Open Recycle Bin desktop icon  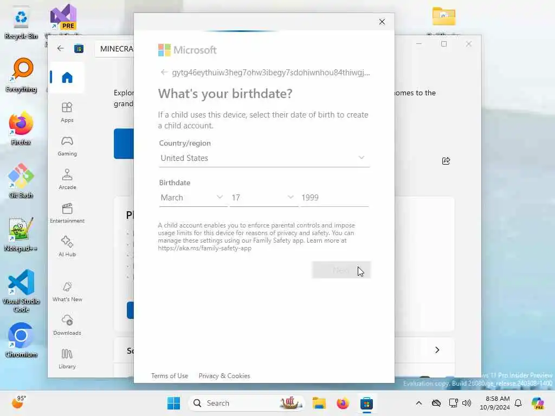click(x=21, y=23)
